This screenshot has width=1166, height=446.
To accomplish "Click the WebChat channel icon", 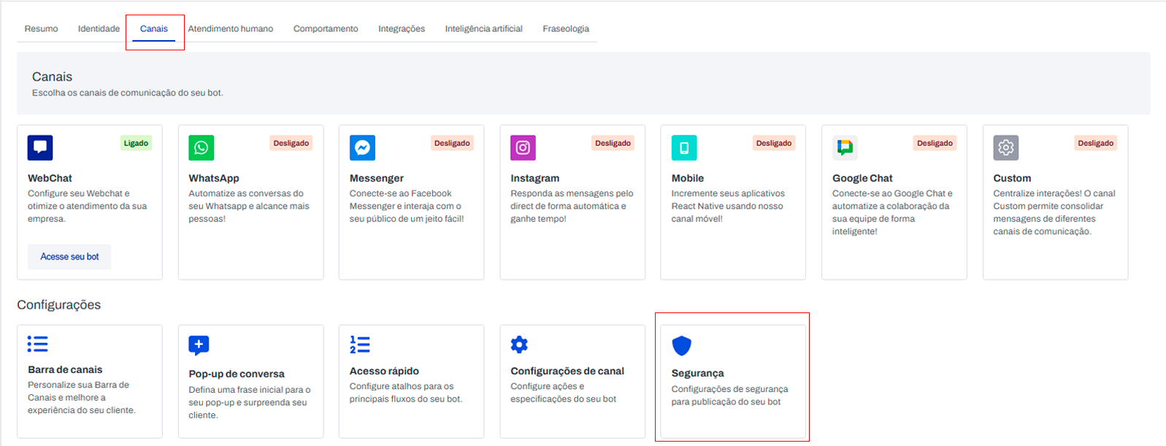I will tap(40, 147).
